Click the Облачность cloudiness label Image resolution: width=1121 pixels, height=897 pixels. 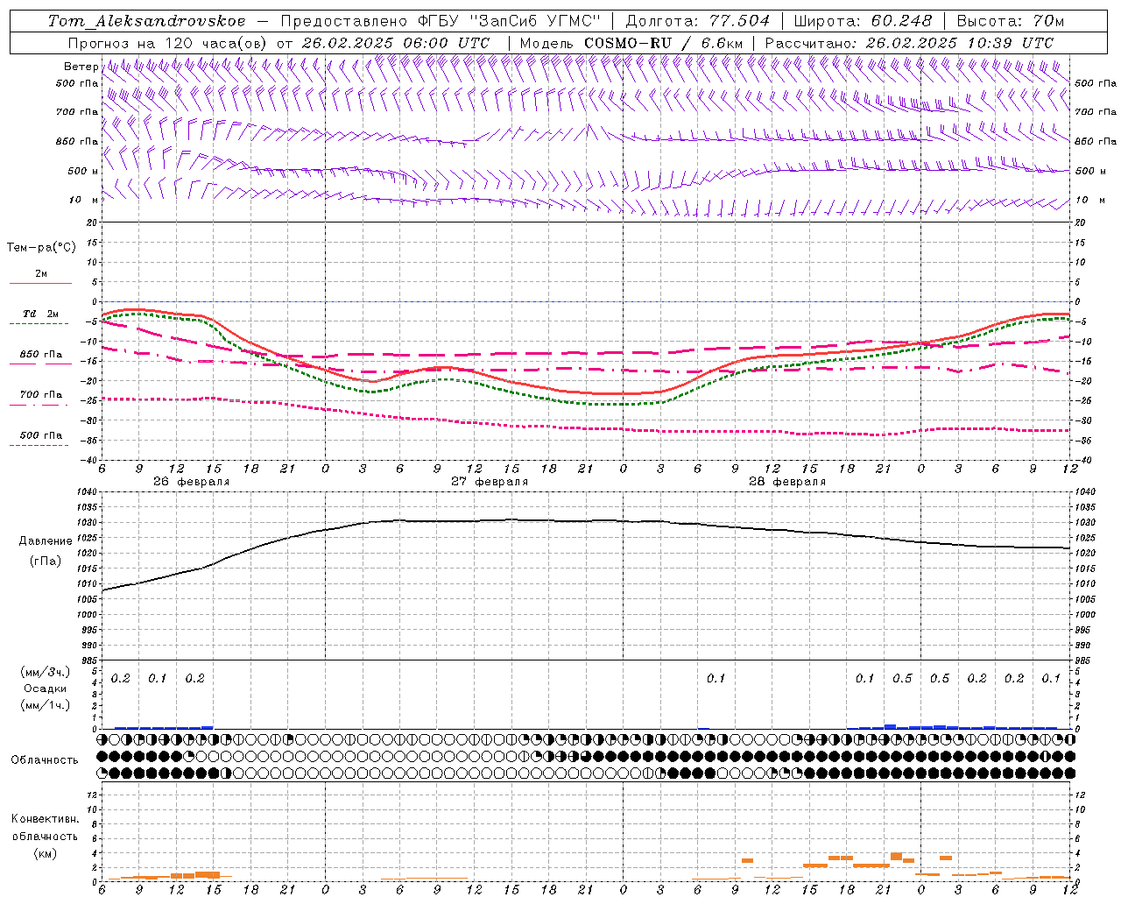coord(44,760)
